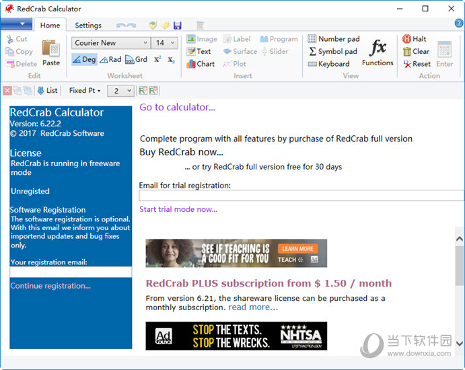Click the Paste clipboard icon
The width and height of the screenshot is (465, 370).
pyautogui.click(x=50, y=48)
